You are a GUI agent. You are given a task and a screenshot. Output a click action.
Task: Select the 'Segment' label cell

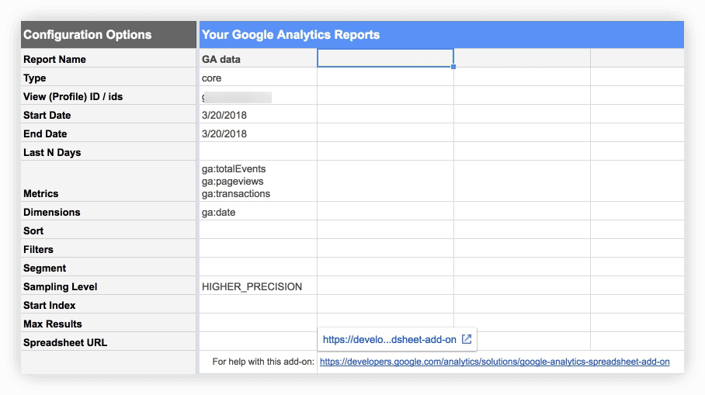pyautogui.click(x=109, y=268)
